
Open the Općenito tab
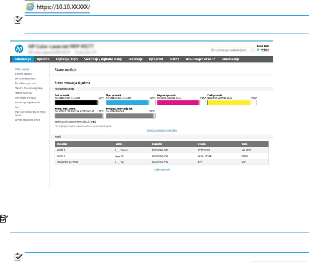coord(43,59)
